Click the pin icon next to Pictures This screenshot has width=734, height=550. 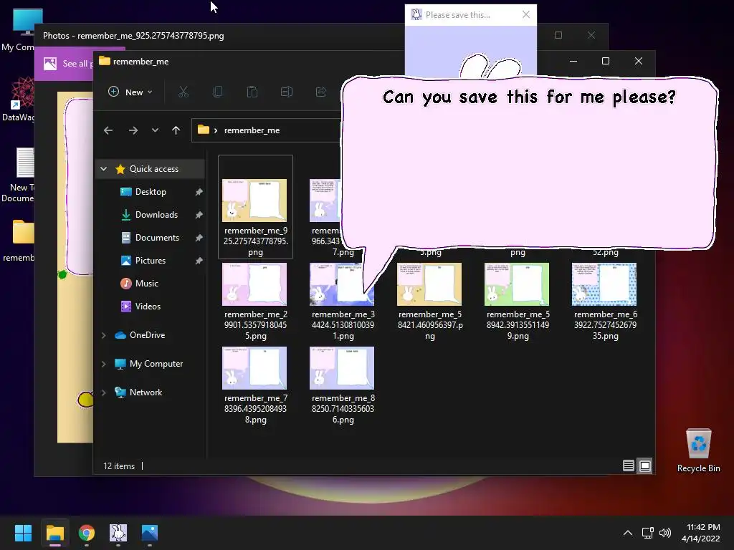(x=199, y=261)
